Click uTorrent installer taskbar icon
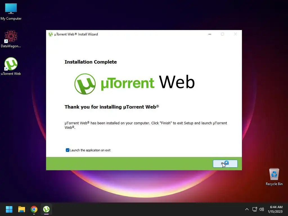The image size is (288, 216). click(46, 209)
